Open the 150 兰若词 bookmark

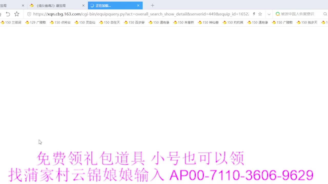(x=11, y=22)
